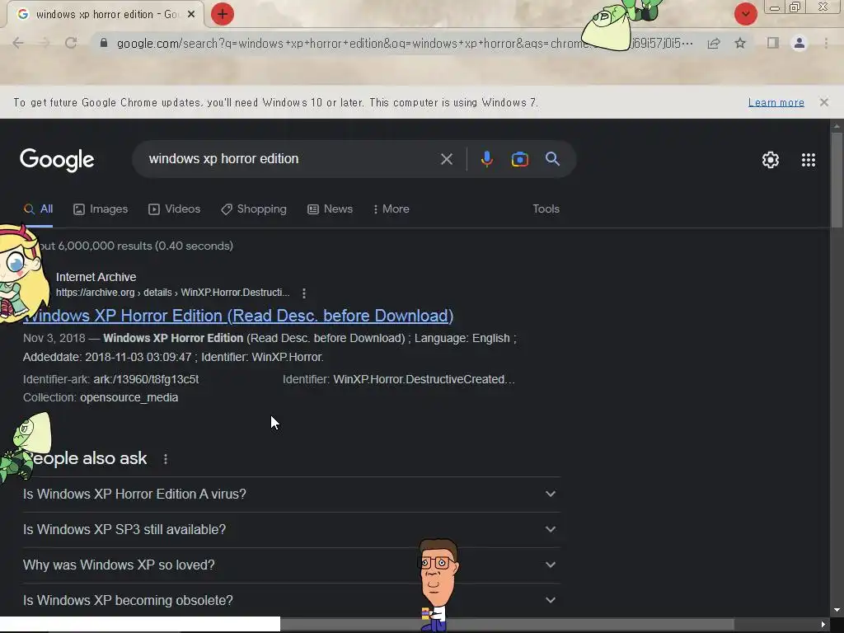Search by image with the camera icon
This screenshot has height=633, width=844.
tap(519, 159)
